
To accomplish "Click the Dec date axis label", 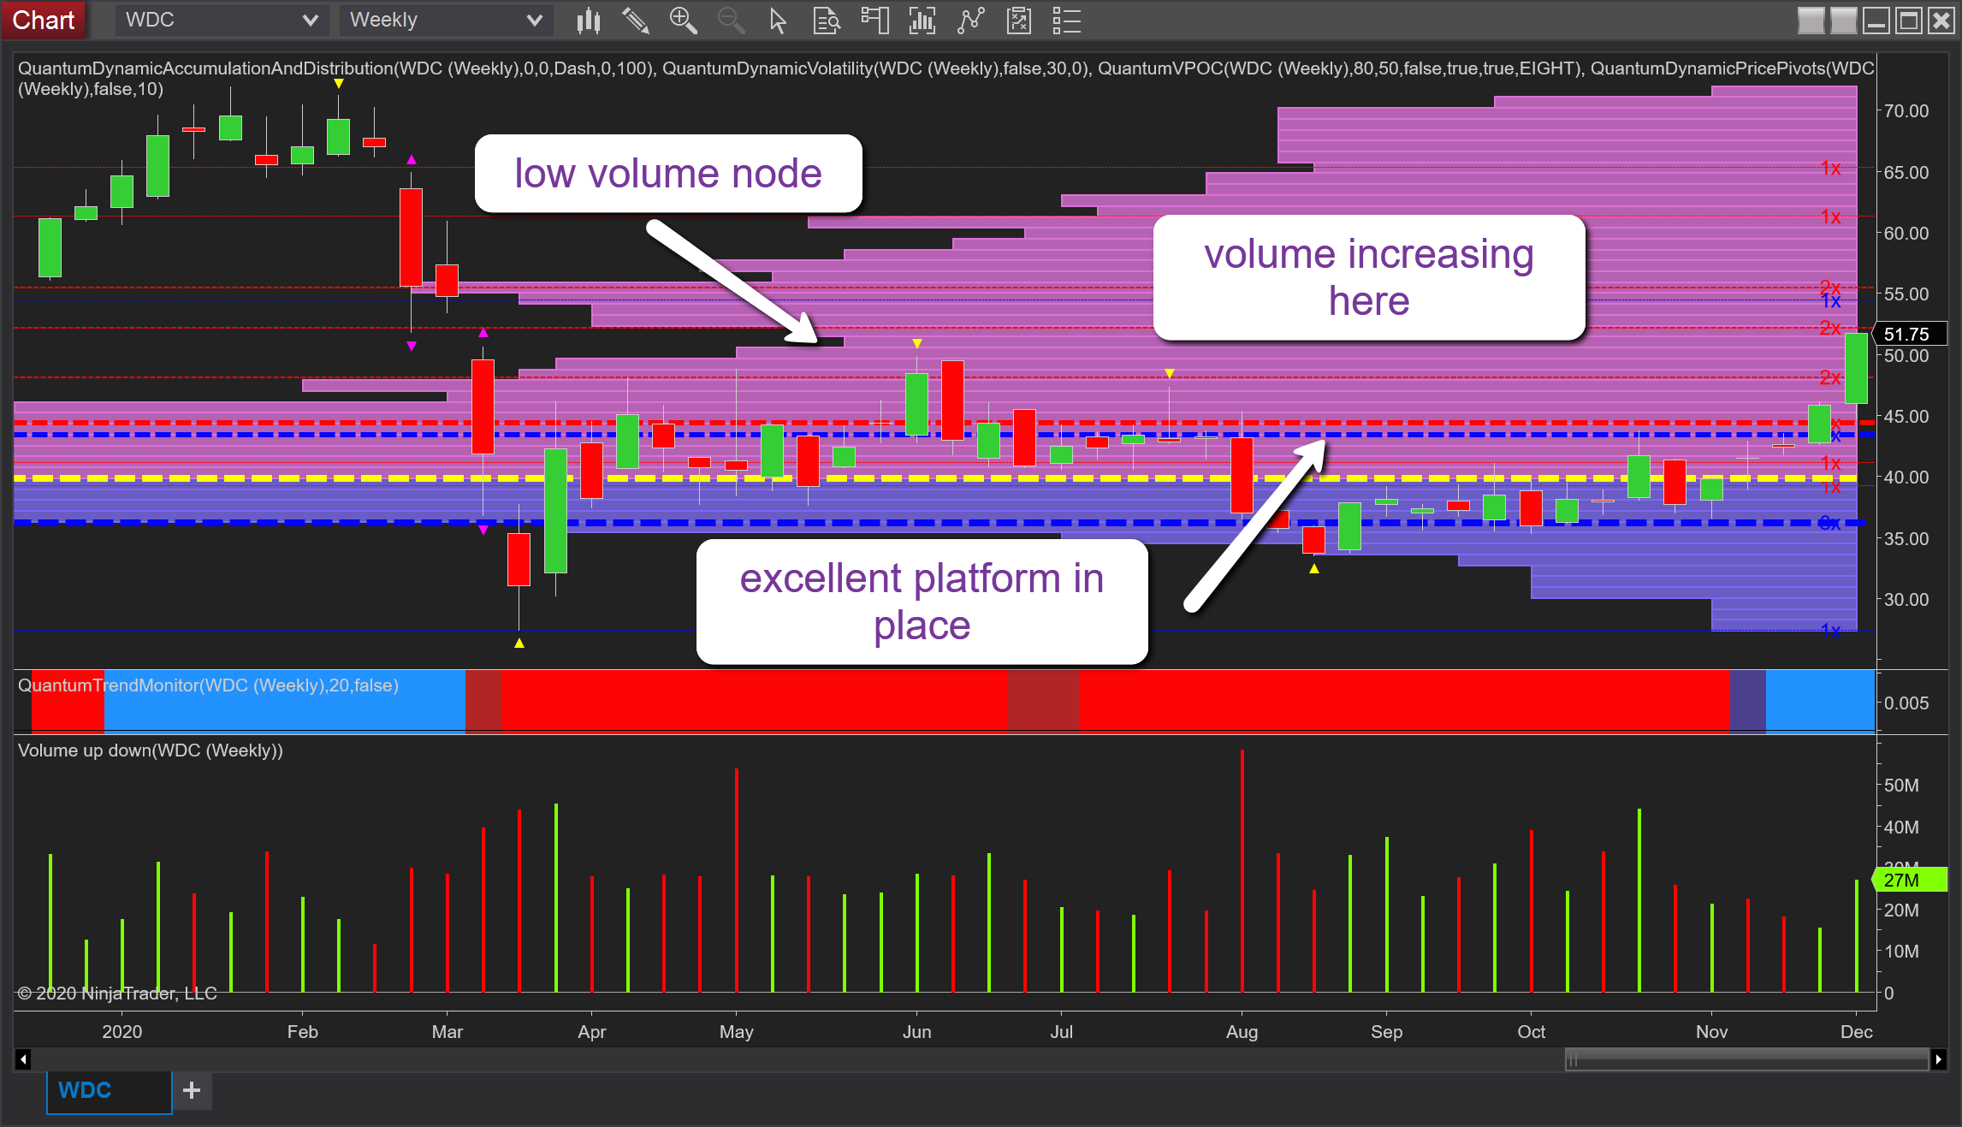I will pyautogui.click(x=1856, y=1032).
